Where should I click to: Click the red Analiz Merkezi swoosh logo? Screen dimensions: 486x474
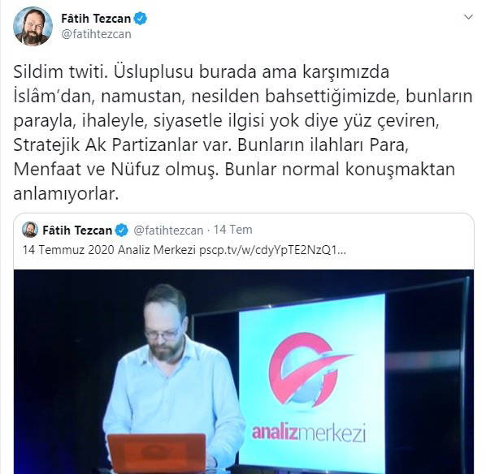(307, 369)
